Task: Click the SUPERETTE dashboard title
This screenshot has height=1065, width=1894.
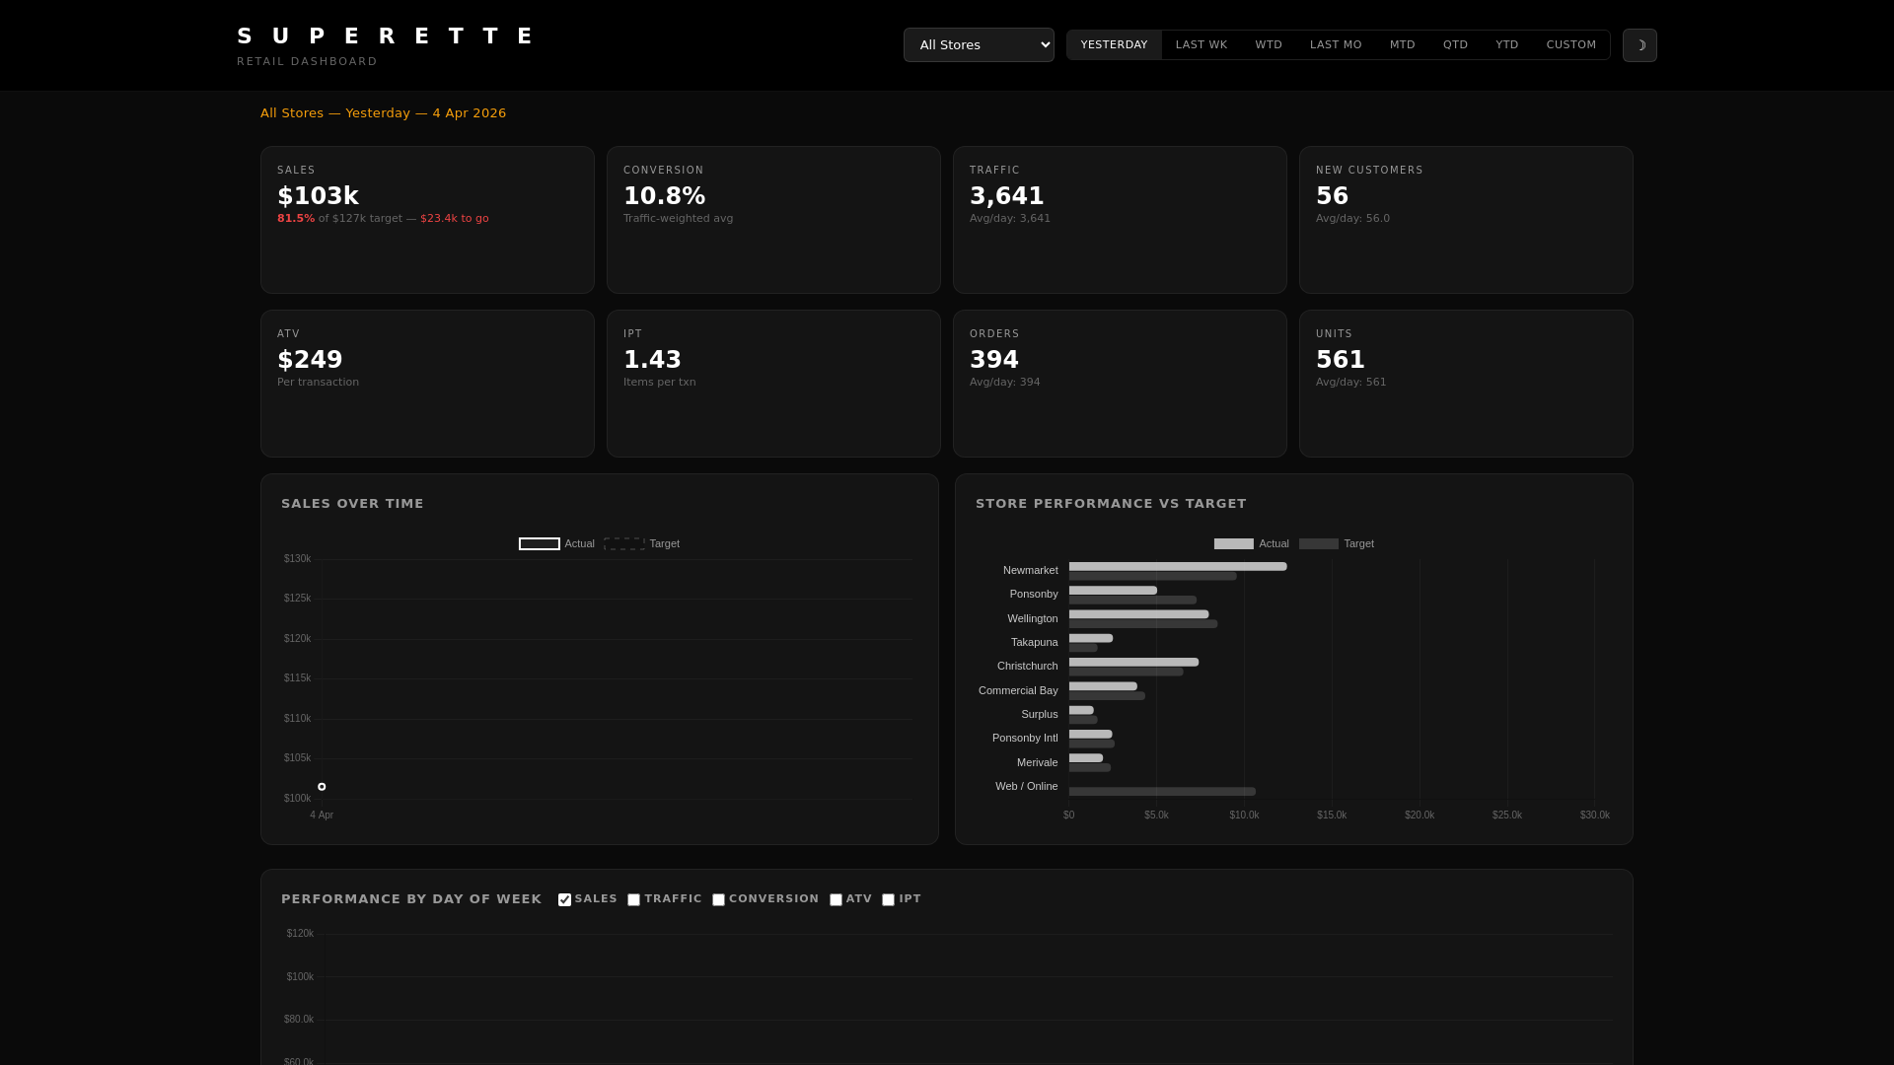Action: pyautogui.click(x=388, y=36)
